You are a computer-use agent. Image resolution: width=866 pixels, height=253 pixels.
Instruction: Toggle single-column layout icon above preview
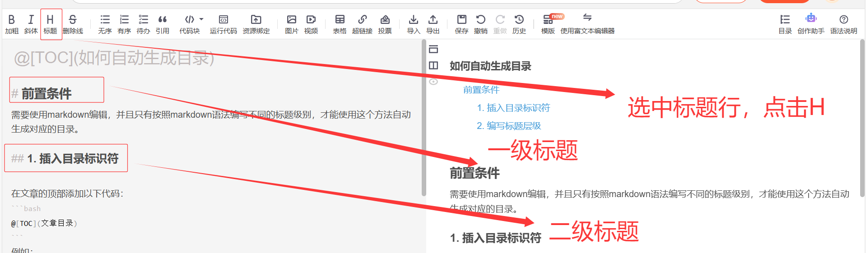tap(433, 49)
